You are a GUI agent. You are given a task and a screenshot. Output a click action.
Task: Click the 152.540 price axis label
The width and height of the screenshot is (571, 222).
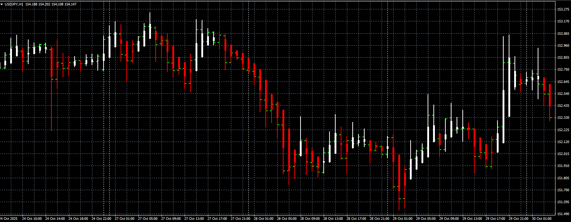(563, 94)
